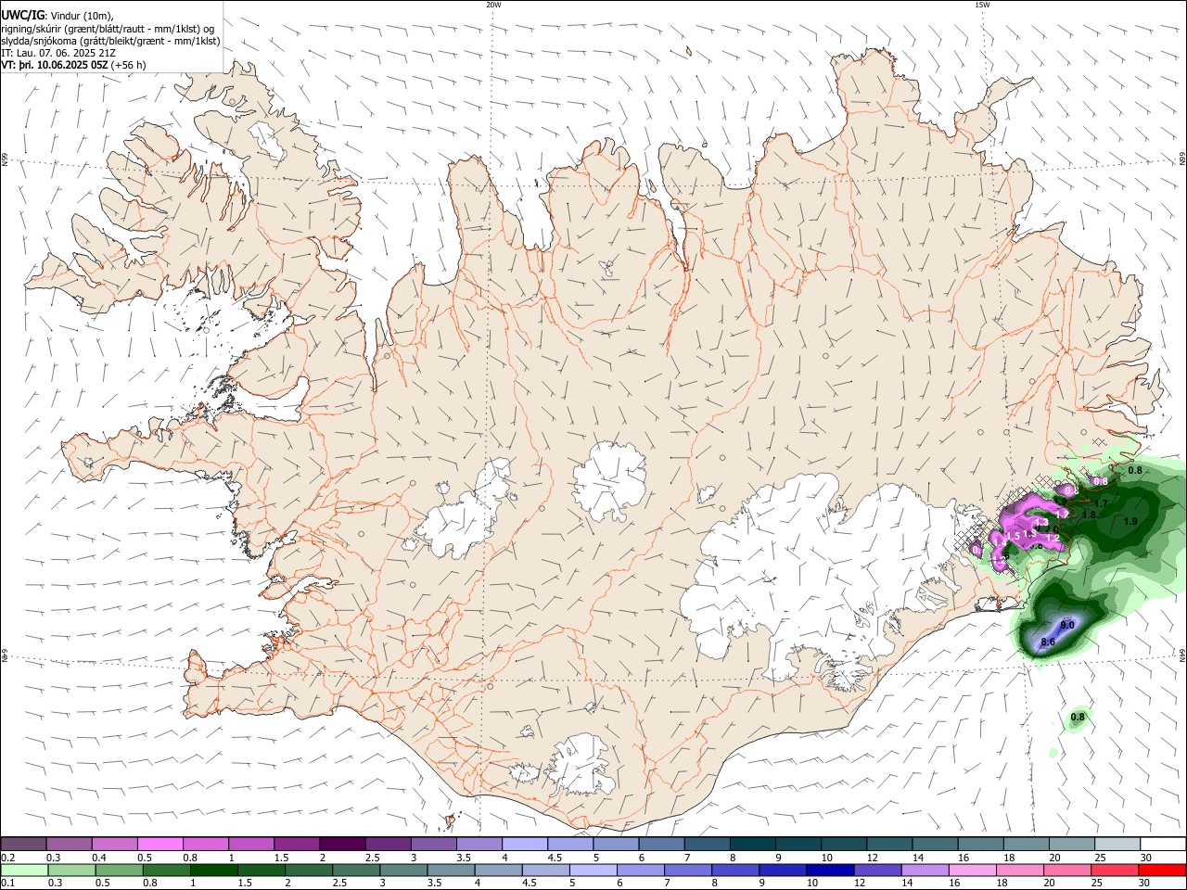Click the navy blue swatch at rain scale 10
The image size is (1187, 890).
pyautogui.click(x=830, y=871)
